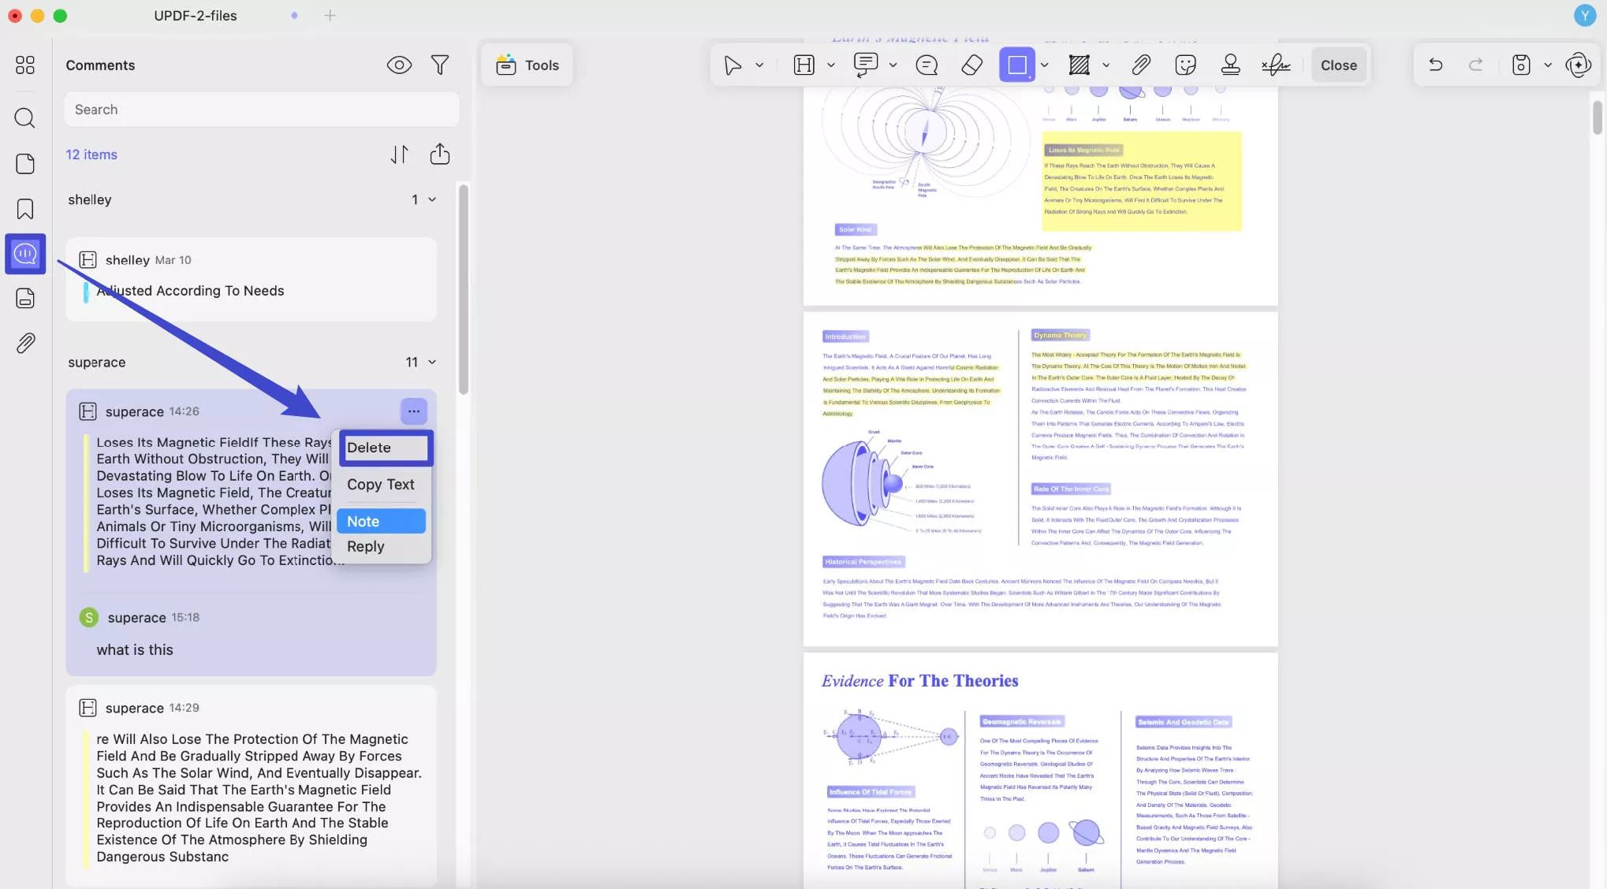Open the sticker tool

[1185, 65]
